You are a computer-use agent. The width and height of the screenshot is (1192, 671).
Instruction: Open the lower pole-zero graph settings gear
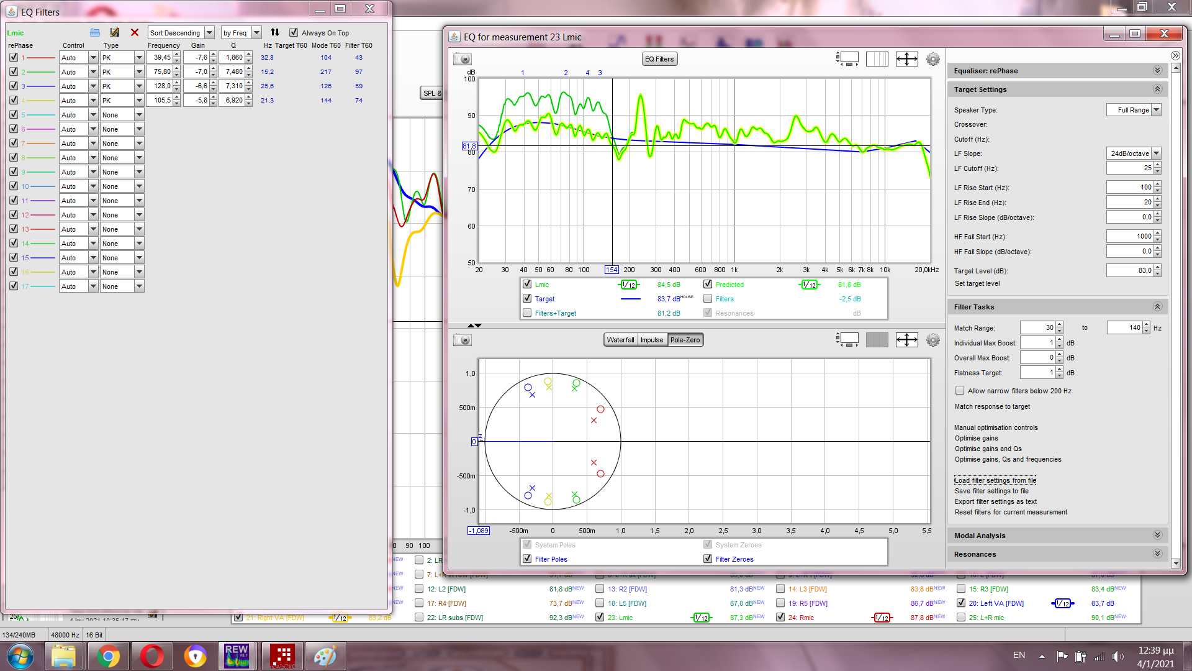[932, 340]
